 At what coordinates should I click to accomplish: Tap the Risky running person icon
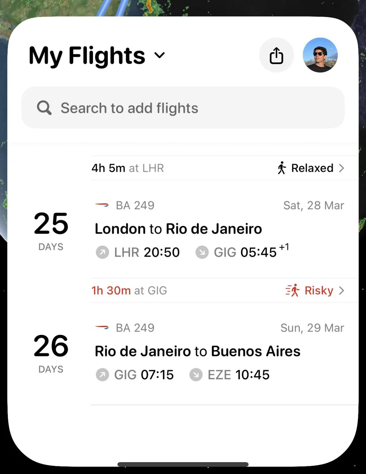coord(292,290)
